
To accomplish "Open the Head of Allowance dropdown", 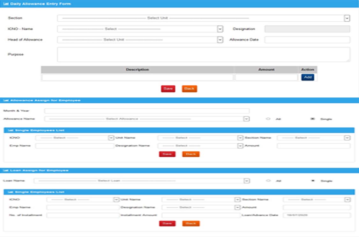I will click(140, 40).
